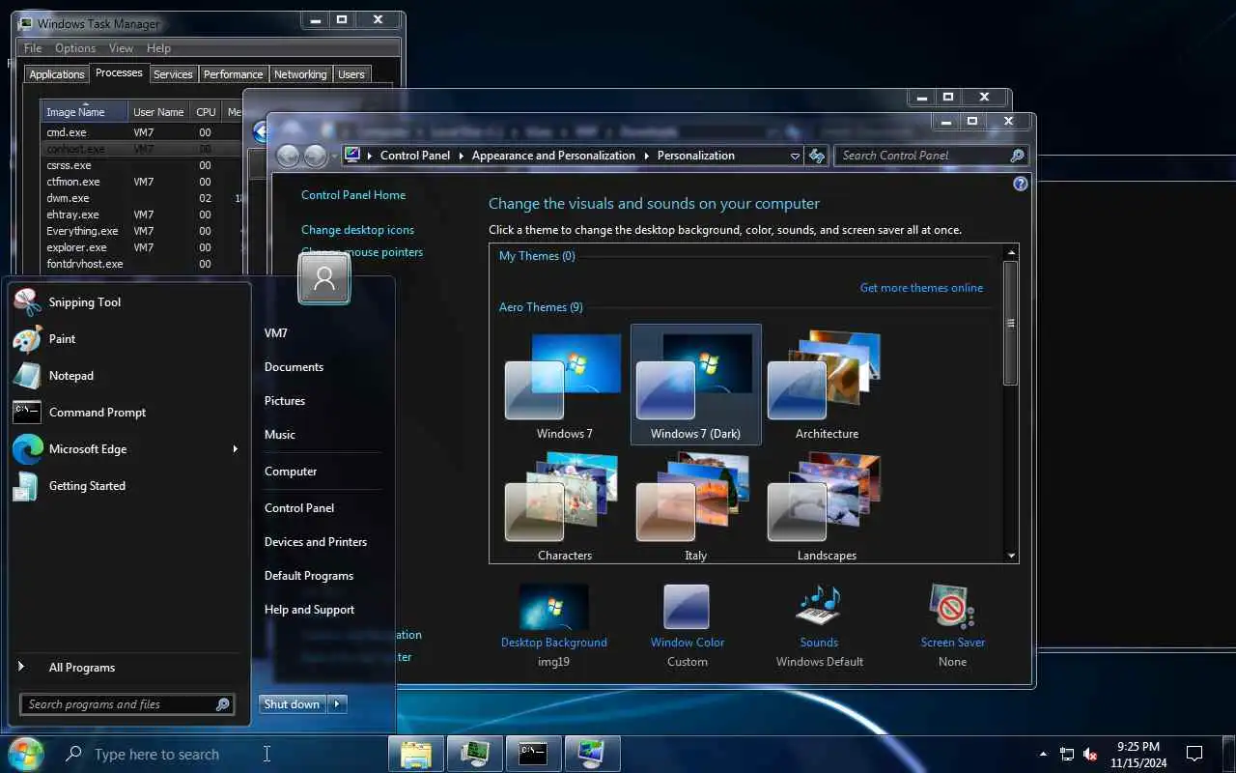Start Command Prompt from Start menu
This screenshot has width=1236, height=773.
point(98,413)
